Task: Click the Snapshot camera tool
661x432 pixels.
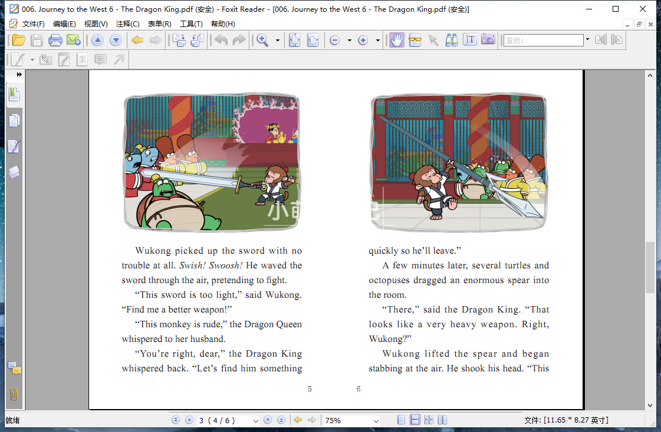Action: (x=488, y=40)
